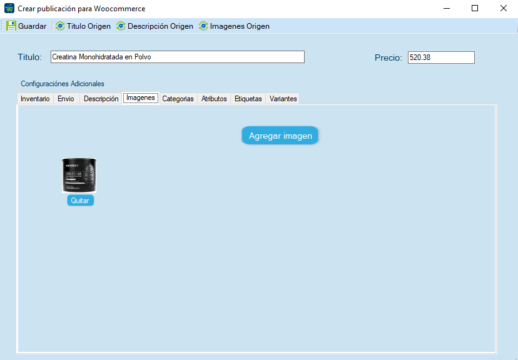Click the Guardar save icon
Image resolution: width=518 pixels, height=360 pixels.
11,26
